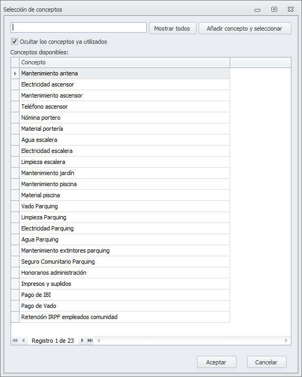Viewport: 302px width, 377px height.
Task: Click row indicator arrow beside Mantenimiento antena
Action: pyautogui.click(x=15, y=74)
